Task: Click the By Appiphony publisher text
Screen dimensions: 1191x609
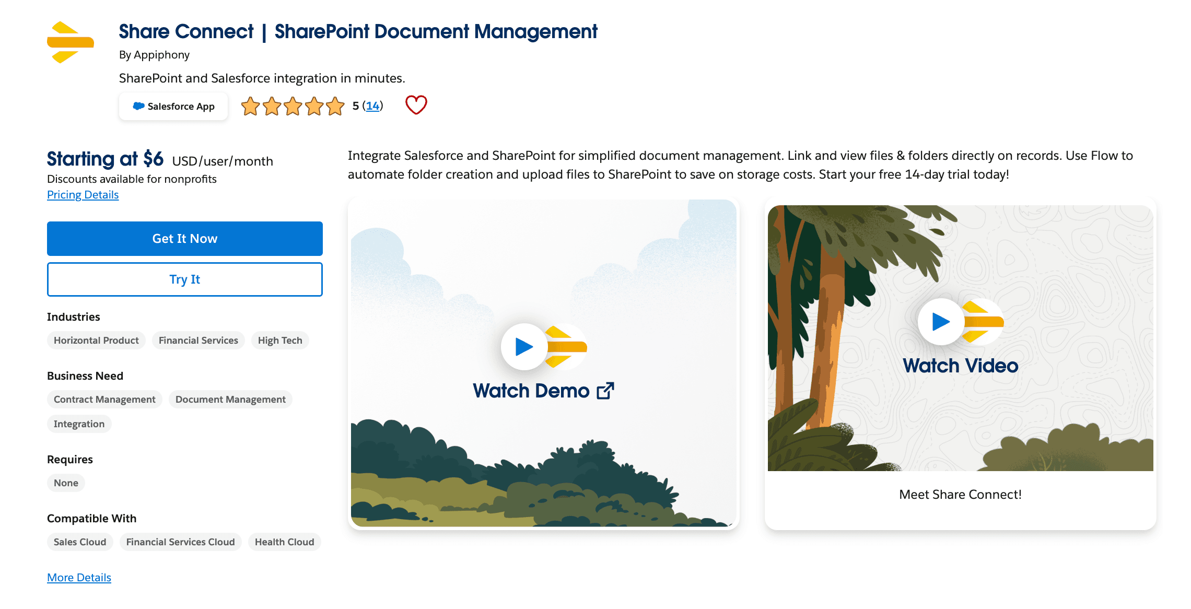Action: [x=154, y=55]
